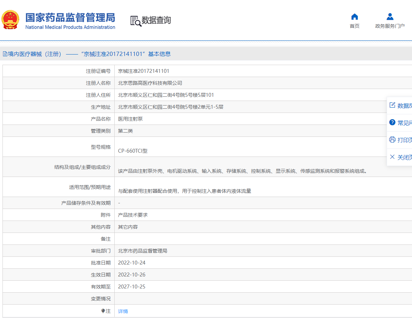Open 政务服务门户 user icon
This screenshot has height=318, width=412.
coord(390,17)
